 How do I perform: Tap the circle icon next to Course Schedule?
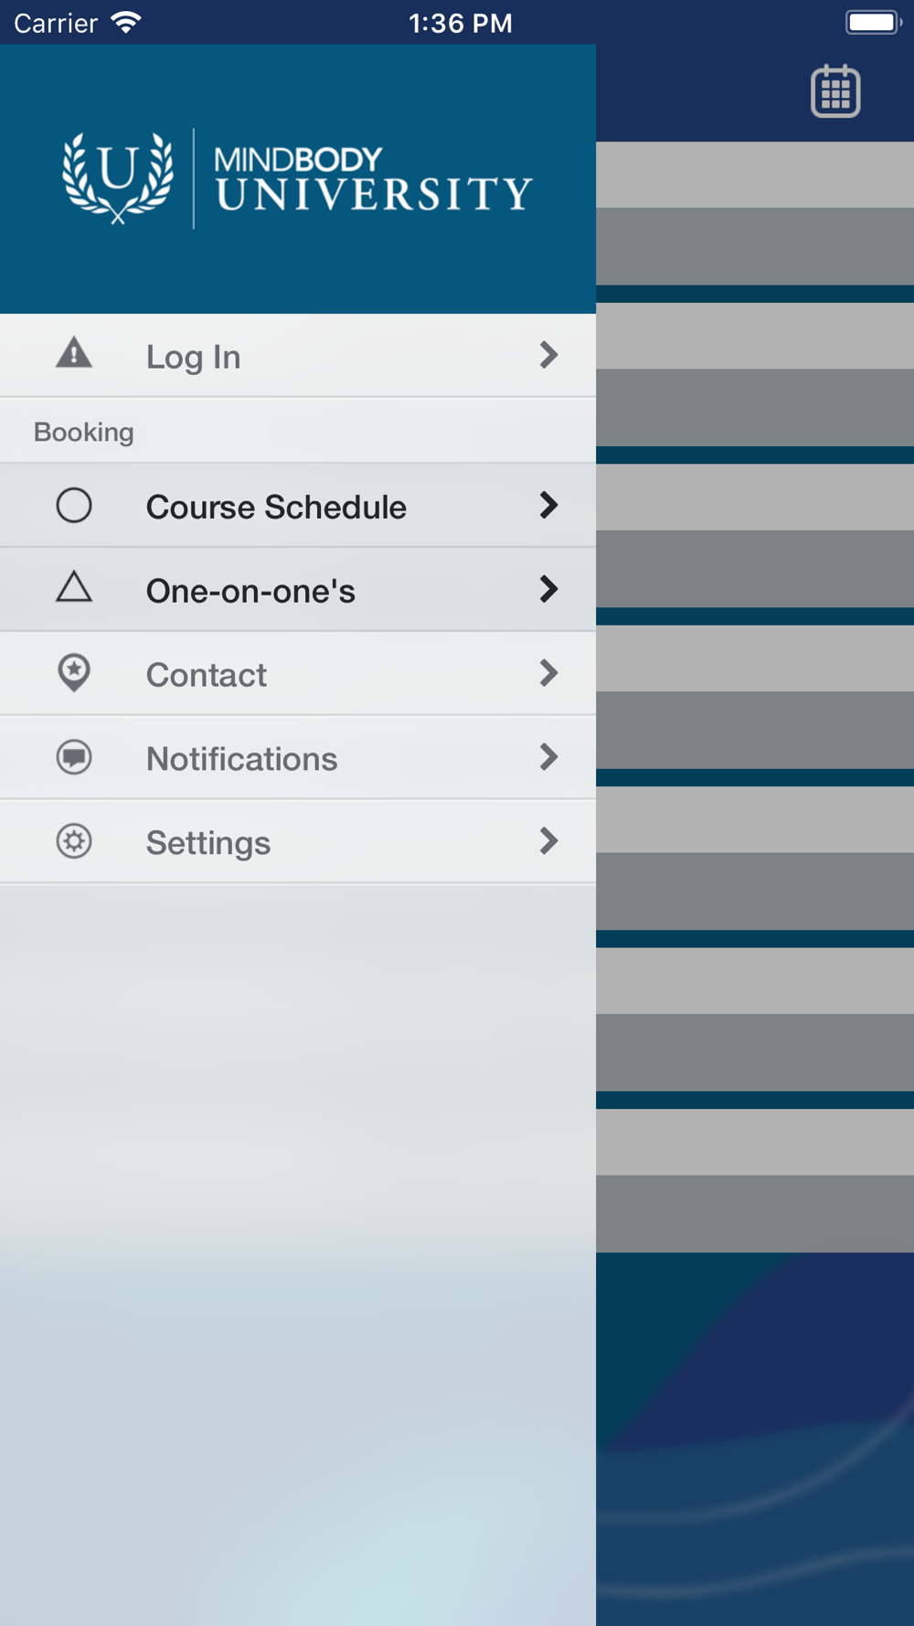pyautogui.click(x=74, y=505)
